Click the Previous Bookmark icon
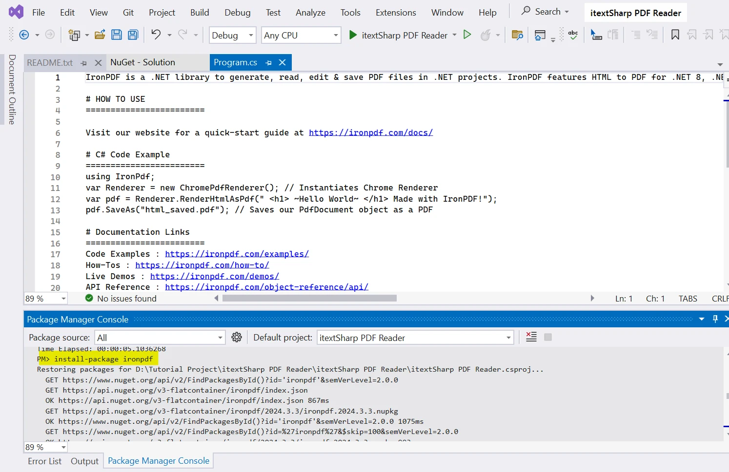729x472 pixels. pos(692,35)
